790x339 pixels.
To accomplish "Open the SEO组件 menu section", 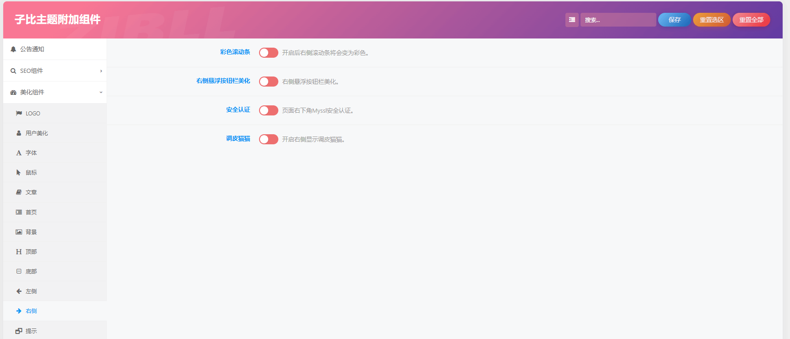I will (x=55, y=71).
